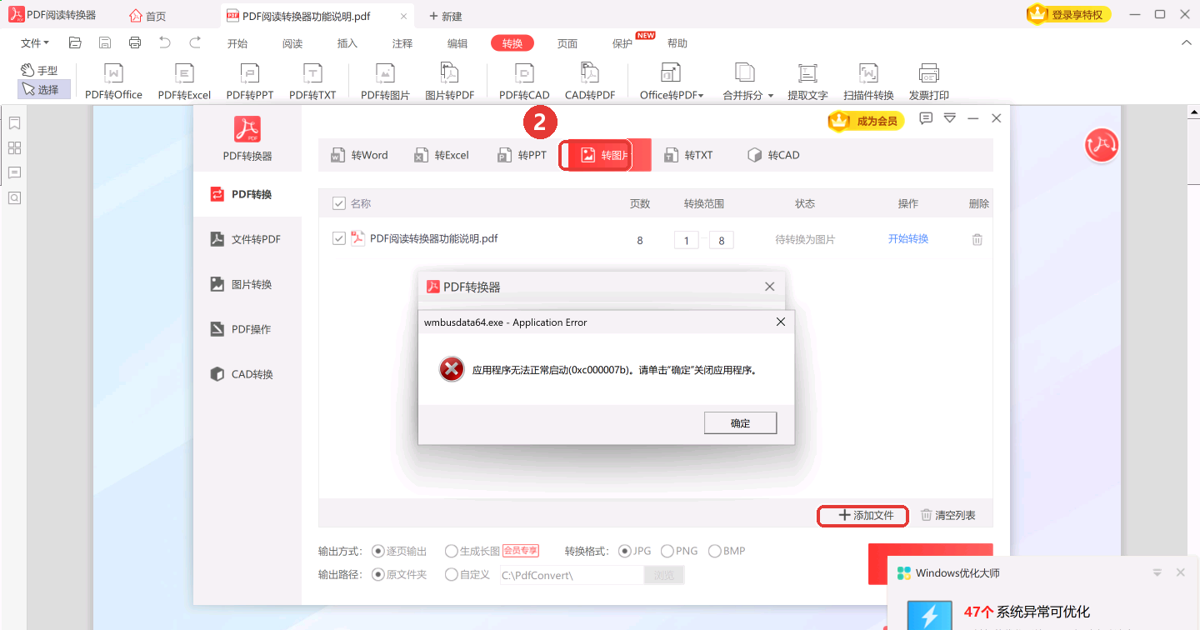The width and height of the screenshot is (1200, 630).
Task: Click the 清空列表 button
Action: coord(948,516)
